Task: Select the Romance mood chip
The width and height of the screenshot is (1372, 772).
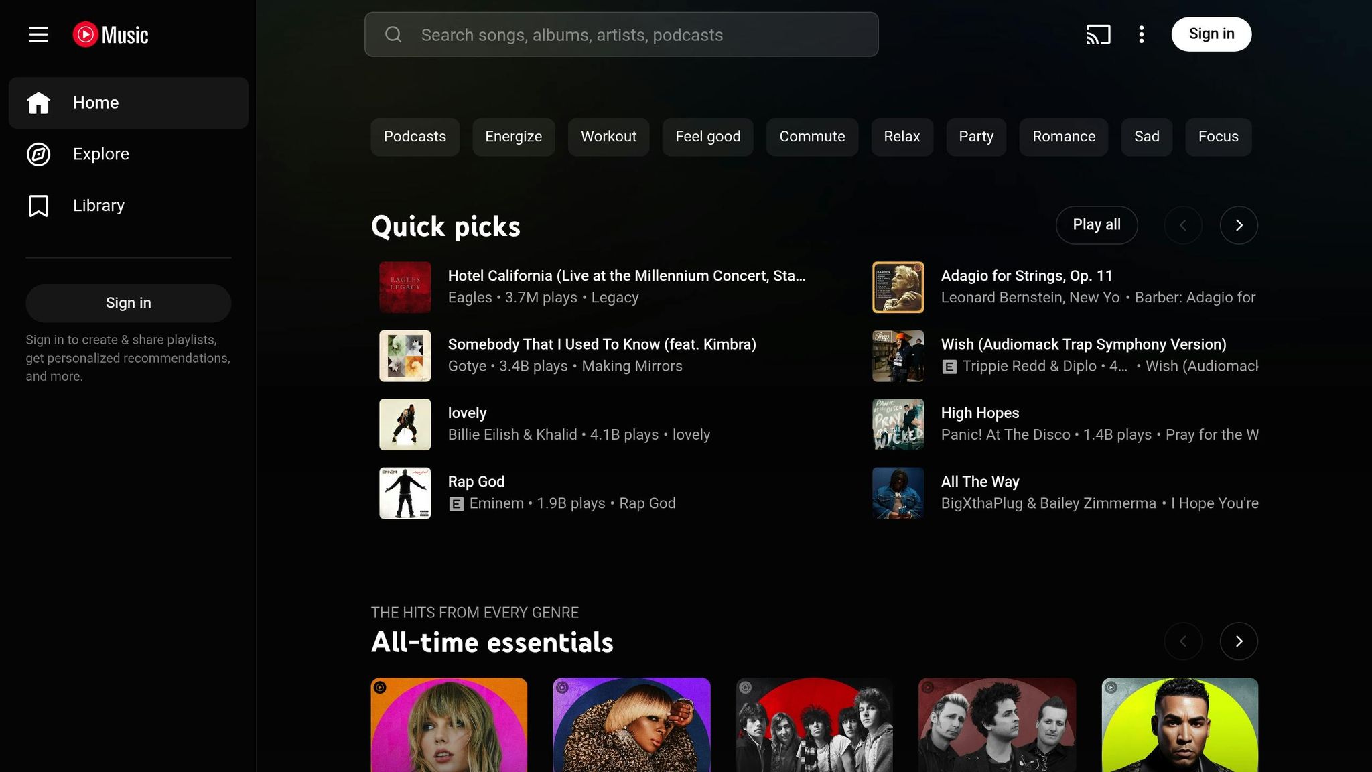Action: (1064, 137)
